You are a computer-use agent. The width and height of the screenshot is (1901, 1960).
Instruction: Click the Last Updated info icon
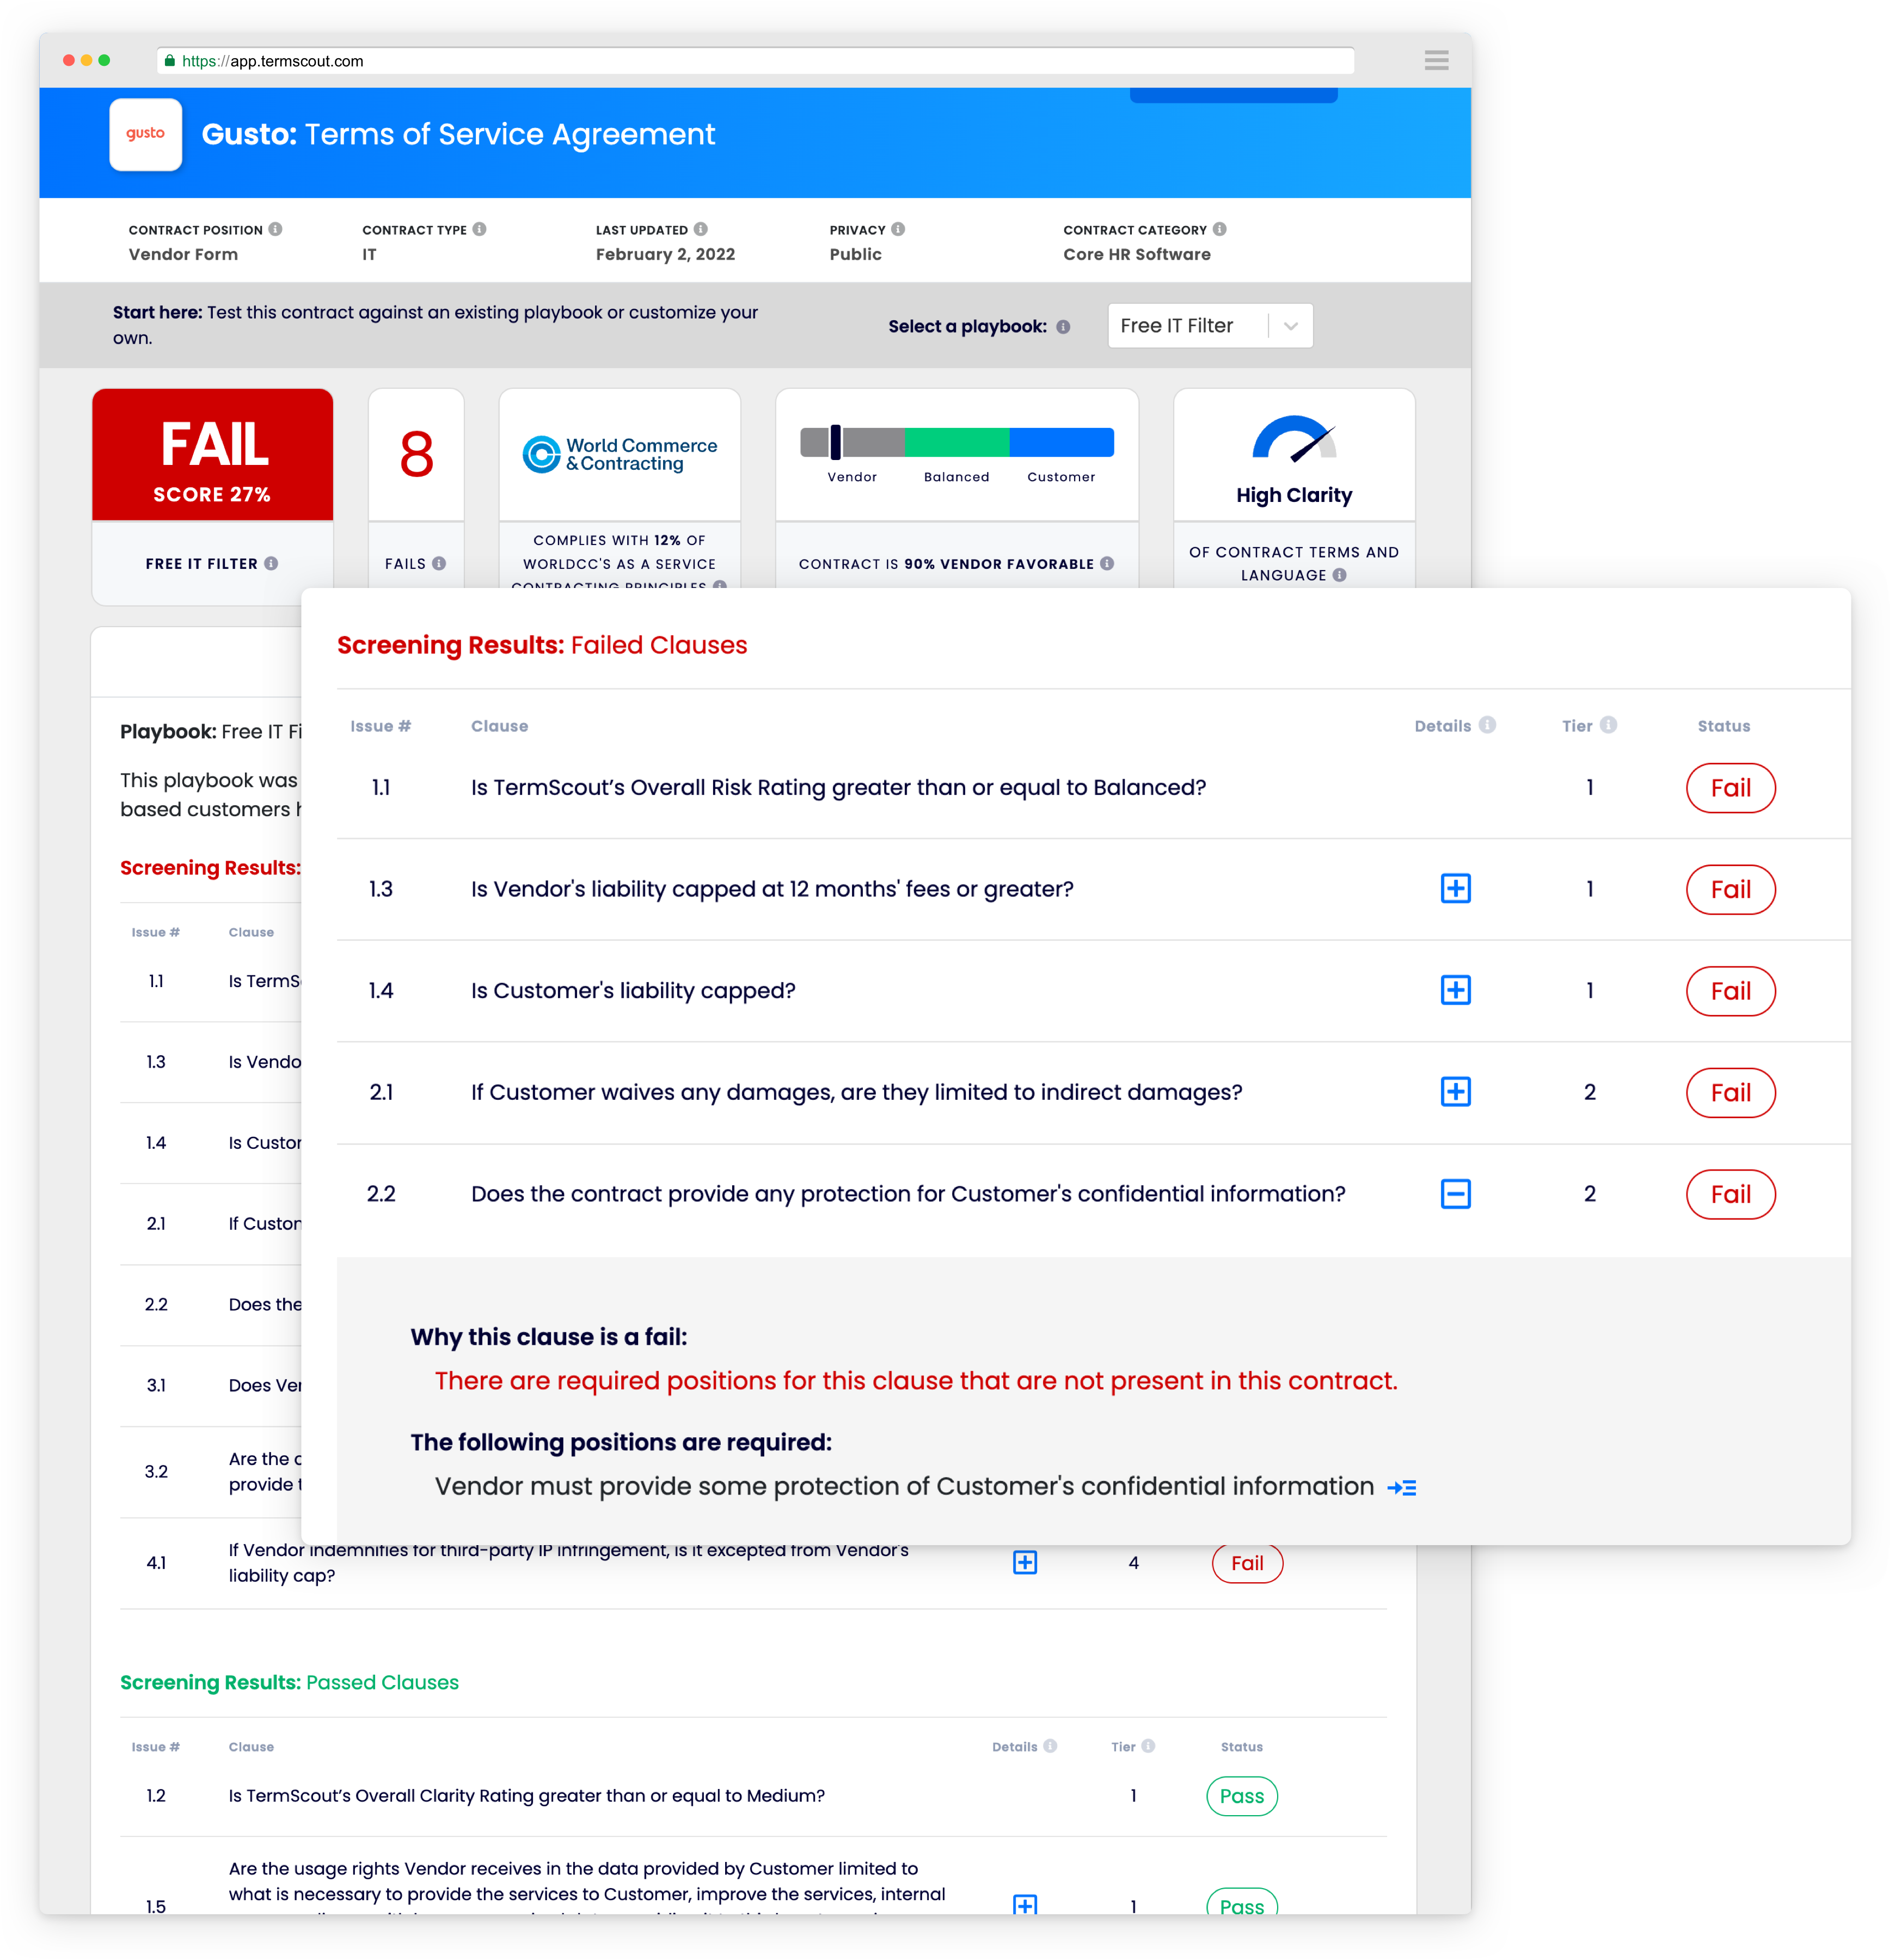[701, 229]
